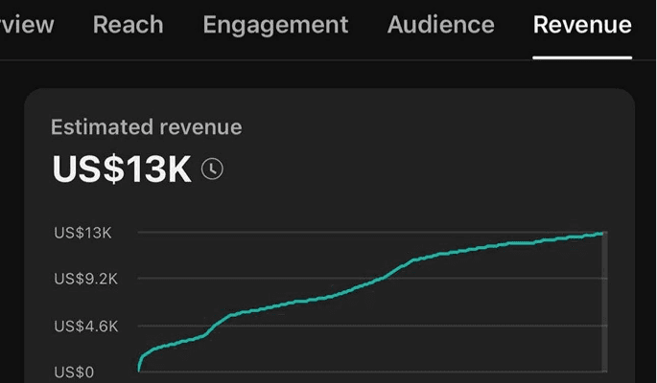Click the top US$13K horizontal gridline
This screenshot has width=657, height=383.
(x=372, y=232)
